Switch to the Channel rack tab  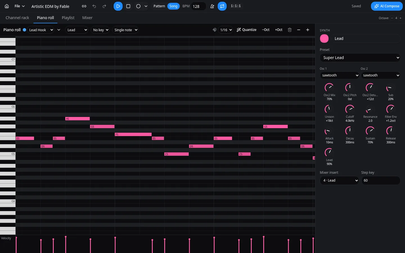tap(17, 18)
